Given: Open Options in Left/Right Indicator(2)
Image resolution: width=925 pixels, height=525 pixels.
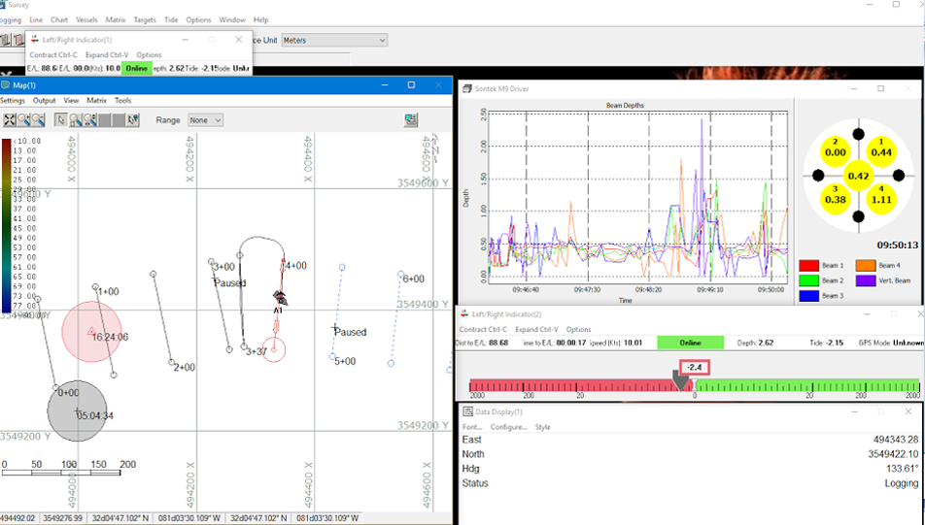Looking at the screenshot, I should 578,329.
